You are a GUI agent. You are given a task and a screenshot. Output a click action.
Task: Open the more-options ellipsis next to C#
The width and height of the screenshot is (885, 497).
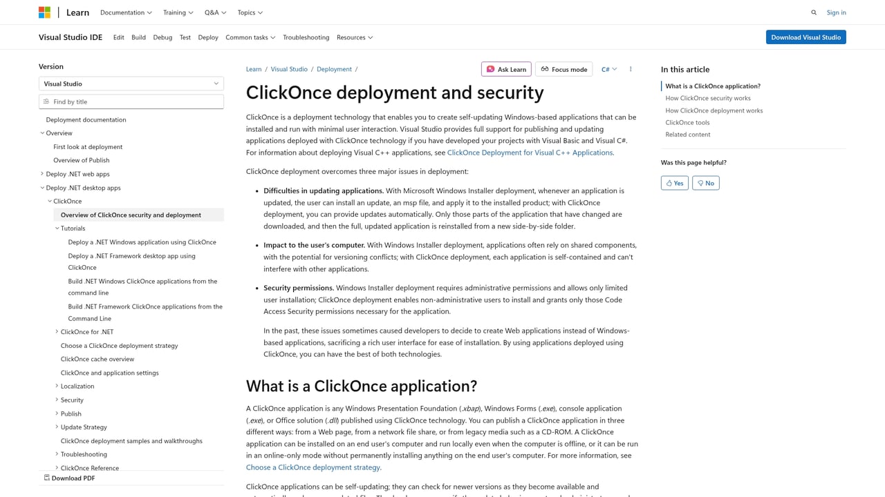[x=630, y=69]
